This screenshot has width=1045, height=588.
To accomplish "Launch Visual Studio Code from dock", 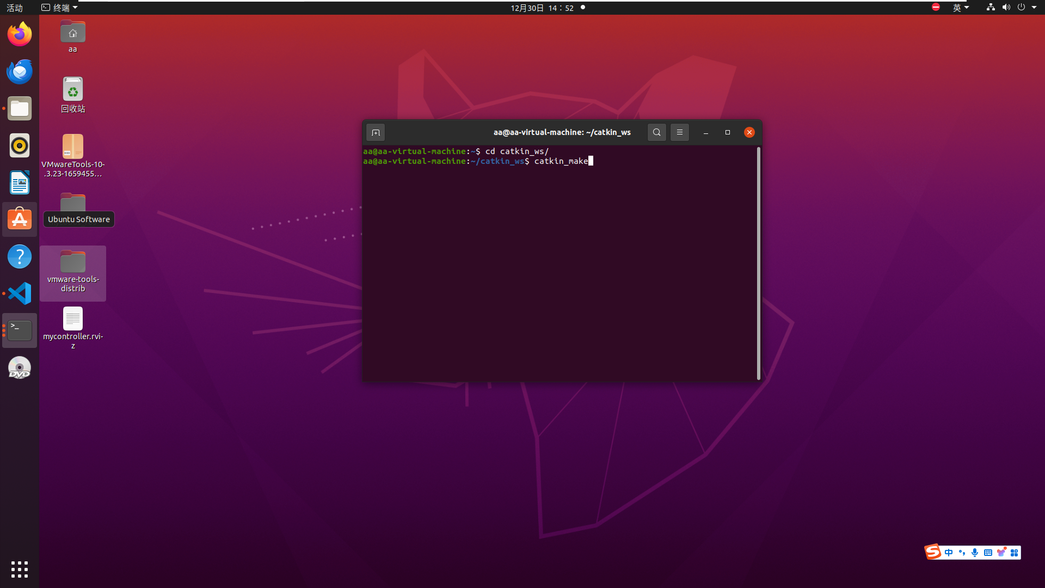I will (20, 293).
